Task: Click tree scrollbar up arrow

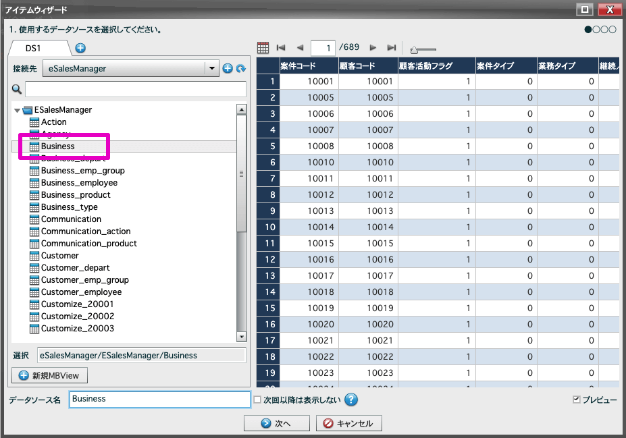Action: click(x=241, y=109)
